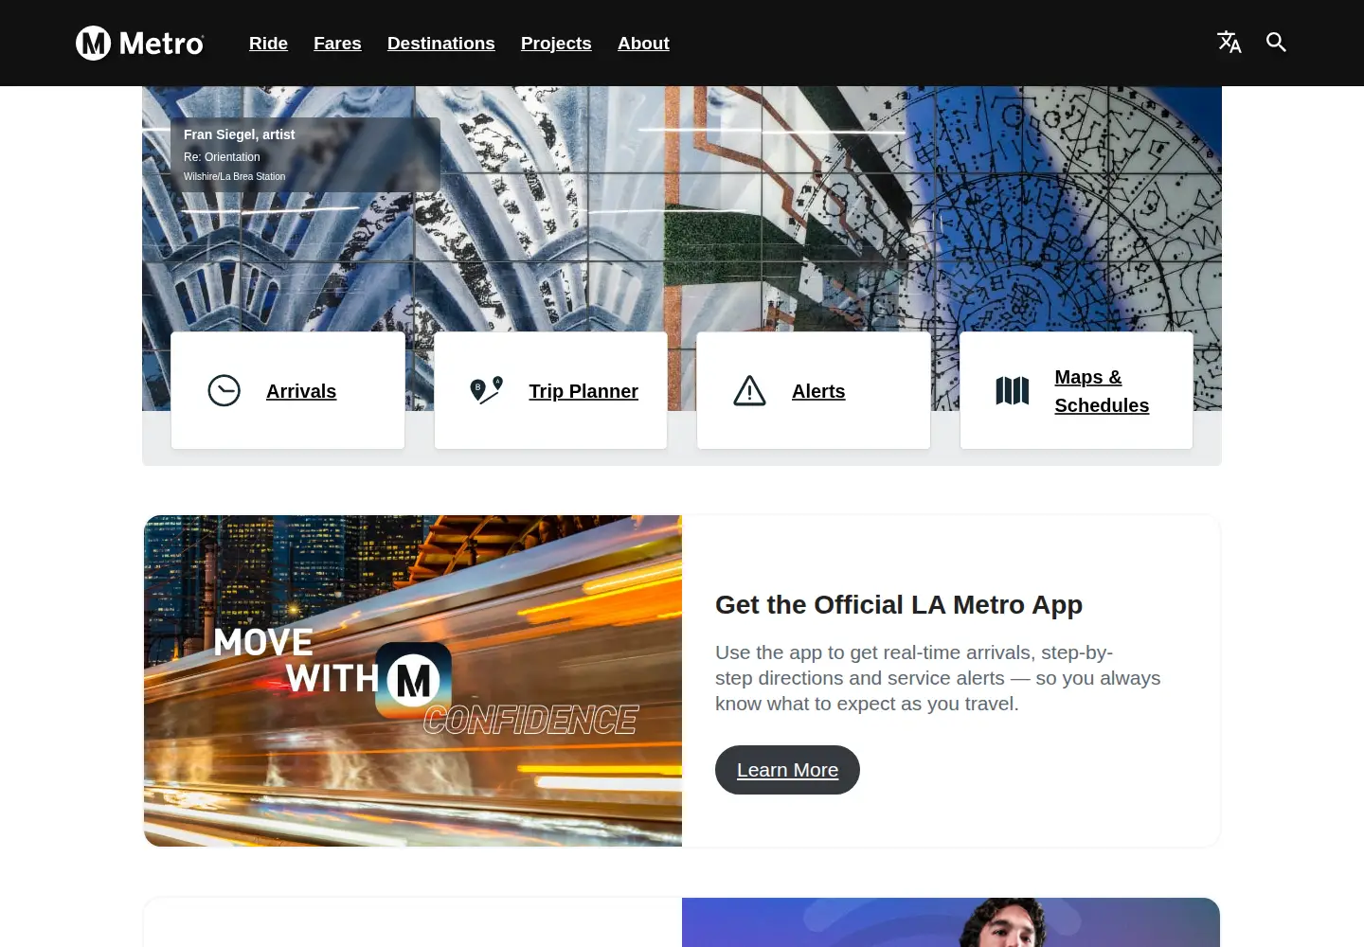View the Alerts link
The image size is (1364, 947).
click(818, 391)
